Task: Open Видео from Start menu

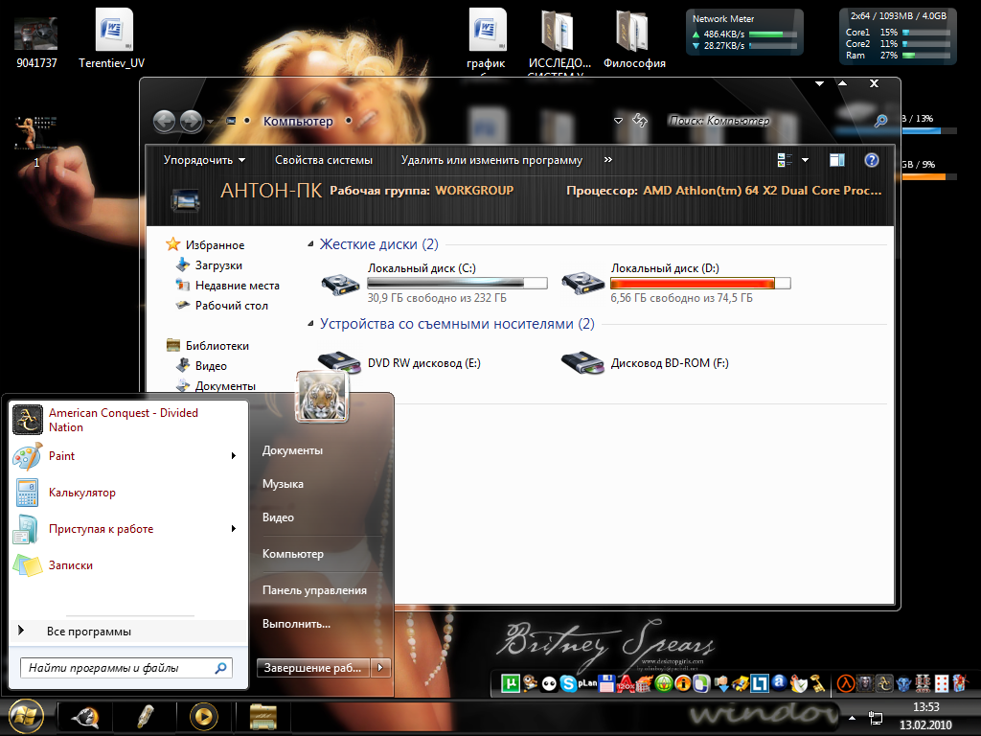Action: pos(278,517)
